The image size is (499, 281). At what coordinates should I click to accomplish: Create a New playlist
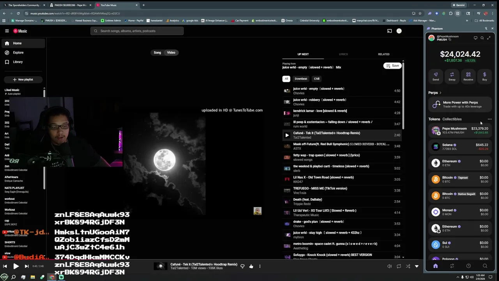(x=23, y=80)
